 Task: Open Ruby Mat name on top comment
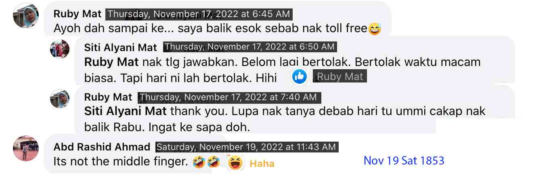click(x=78, y=14)
